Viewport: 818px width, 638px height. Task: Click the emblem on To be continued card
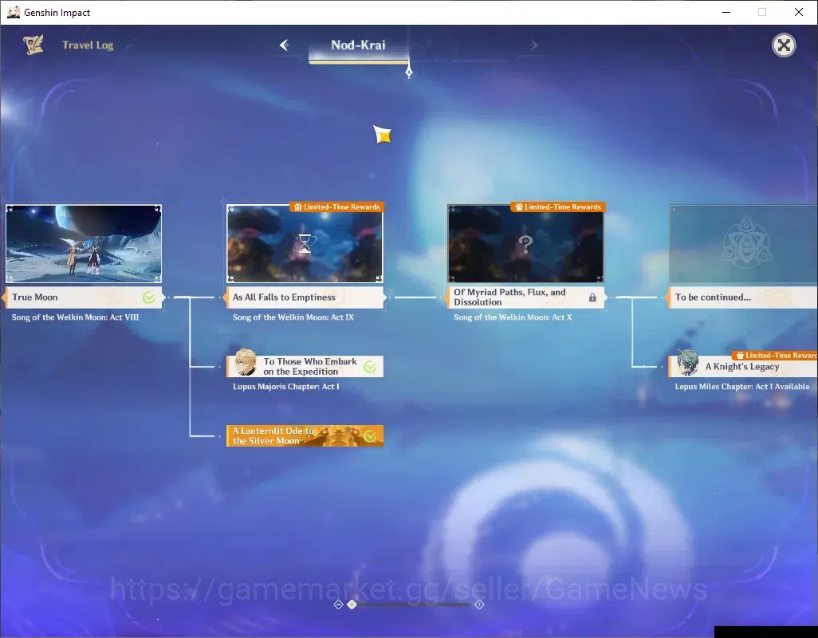(x=746, y=241)
